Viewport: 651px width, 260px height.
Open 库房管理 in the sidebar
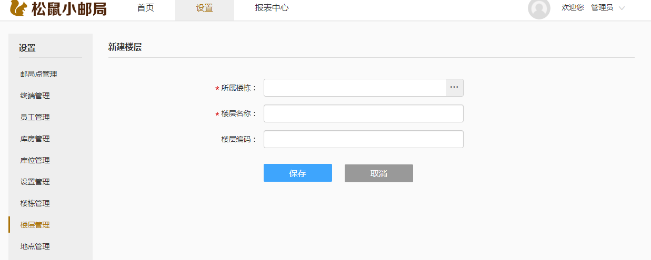click(35, 139)
